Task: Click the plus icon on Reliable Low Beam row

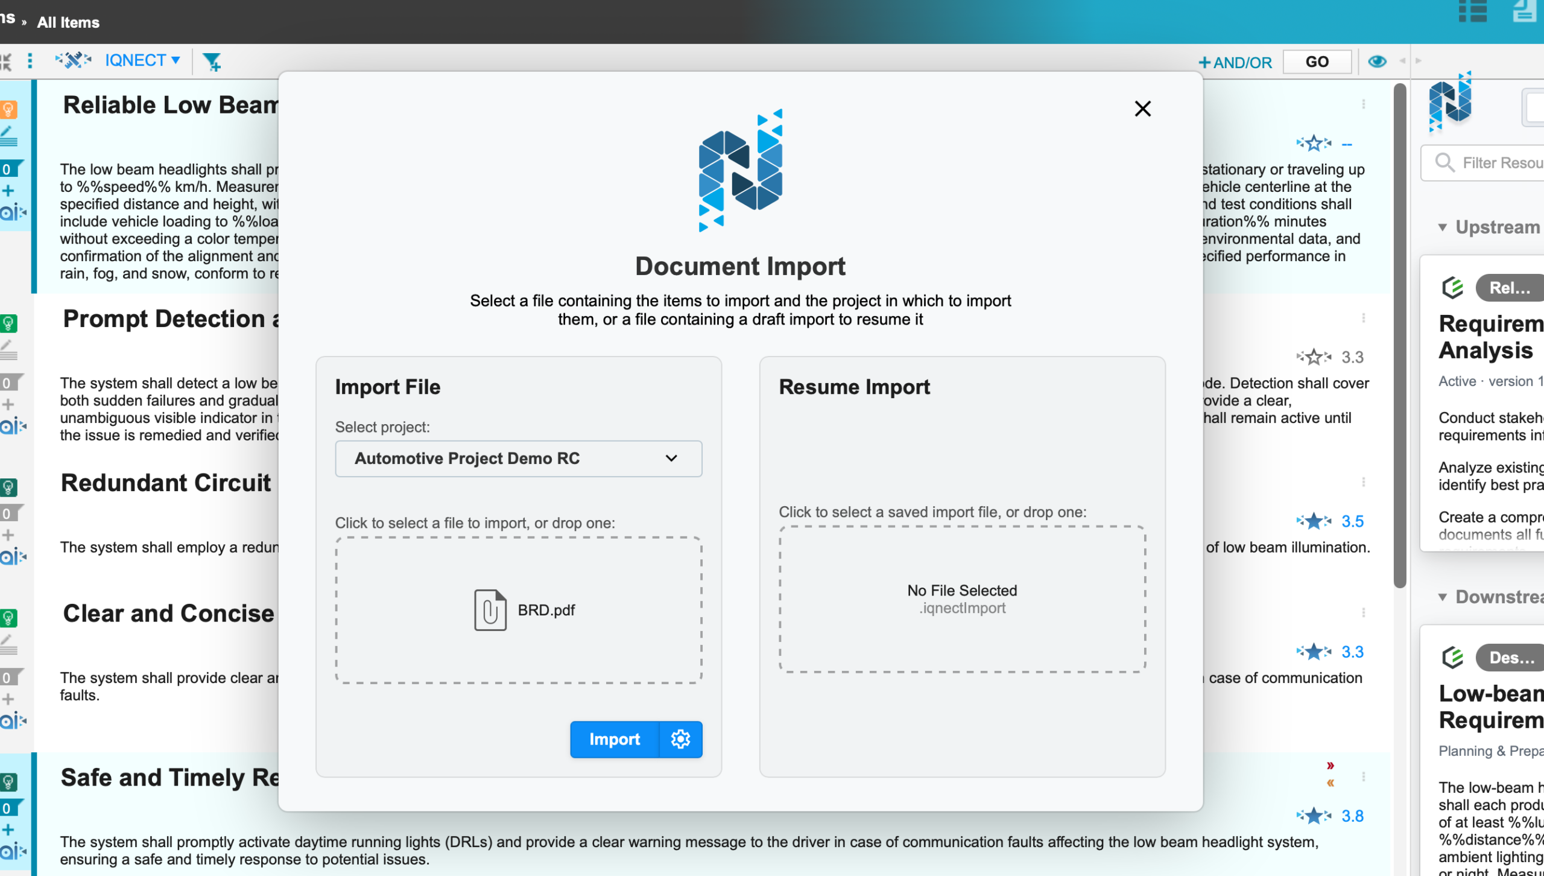Action: tap(8, 191)
